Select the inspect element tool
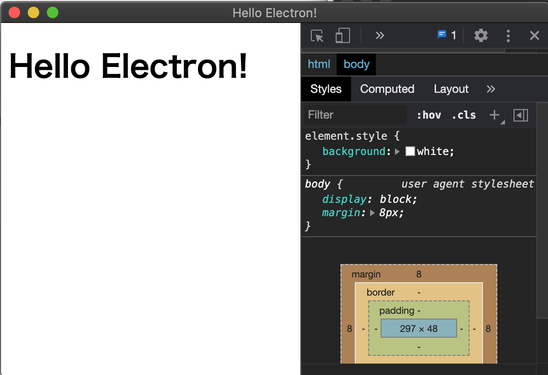The height and width of the screenshot is (375, 548). [x=316, y=35]
